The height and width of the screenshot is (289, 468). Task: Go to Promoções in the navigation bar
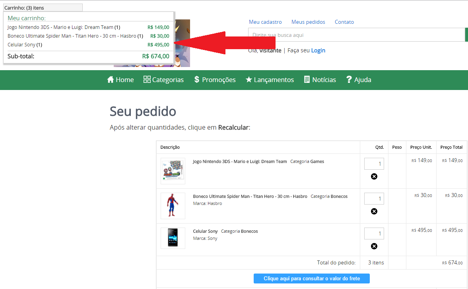[x=215, y=80]
